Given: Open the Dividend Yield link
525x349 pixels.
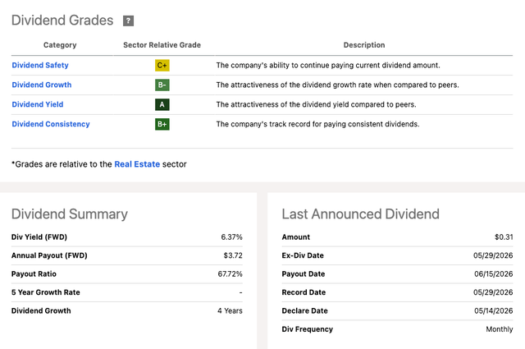Looking at the screenshot, I should point(38,104).
